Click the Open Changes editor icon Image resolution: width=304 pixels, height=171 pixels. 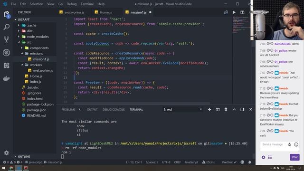226,12
